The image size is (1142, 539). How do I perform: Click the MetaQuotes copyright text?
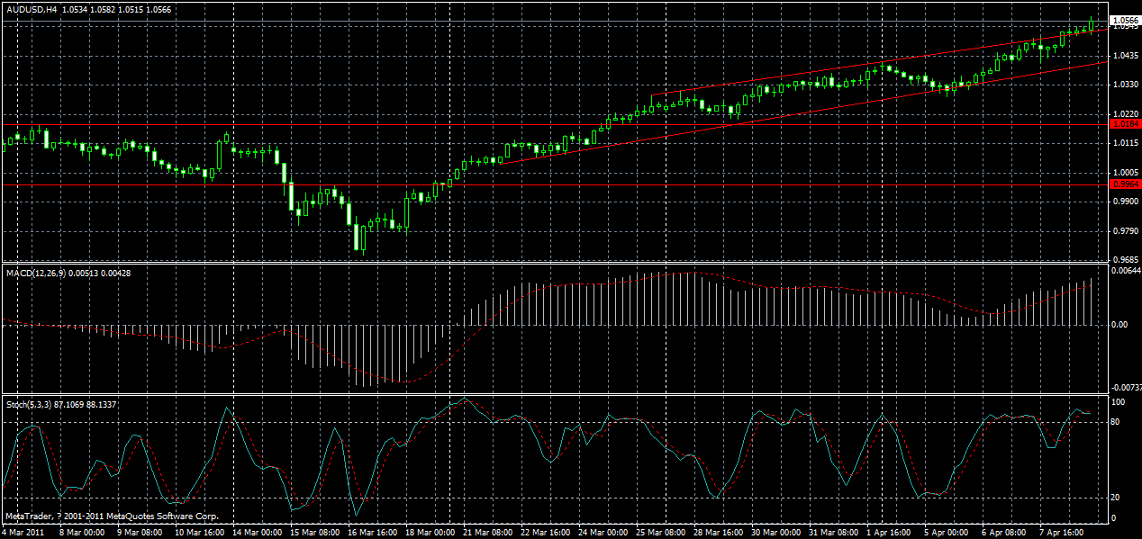pyautogui.click(x=113, y=517)
